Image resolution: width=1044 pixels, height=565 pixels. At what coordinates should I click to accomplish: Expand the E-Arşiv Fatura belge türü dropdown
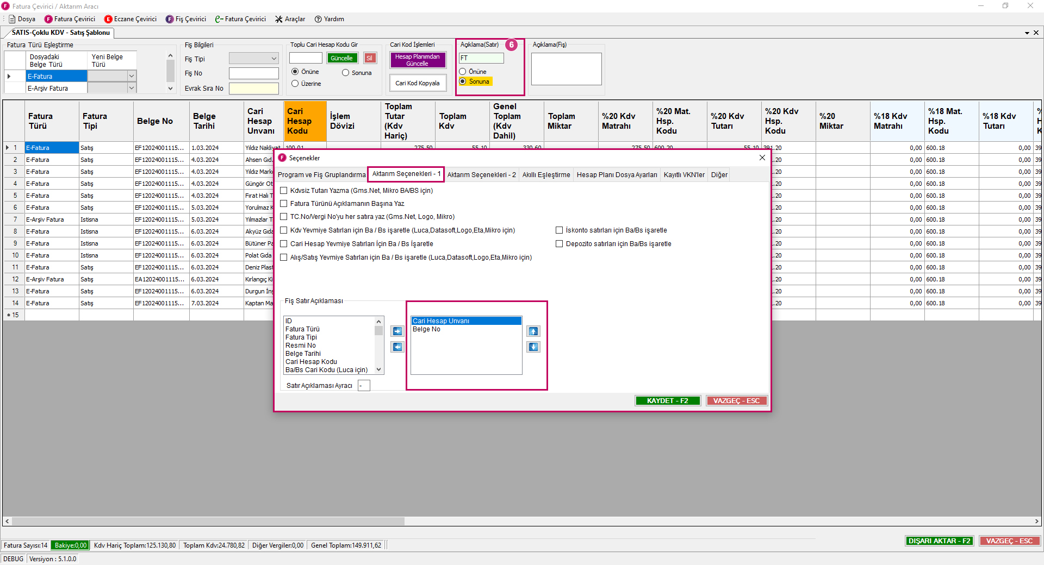pyautogui.click(x=131, y=88)
